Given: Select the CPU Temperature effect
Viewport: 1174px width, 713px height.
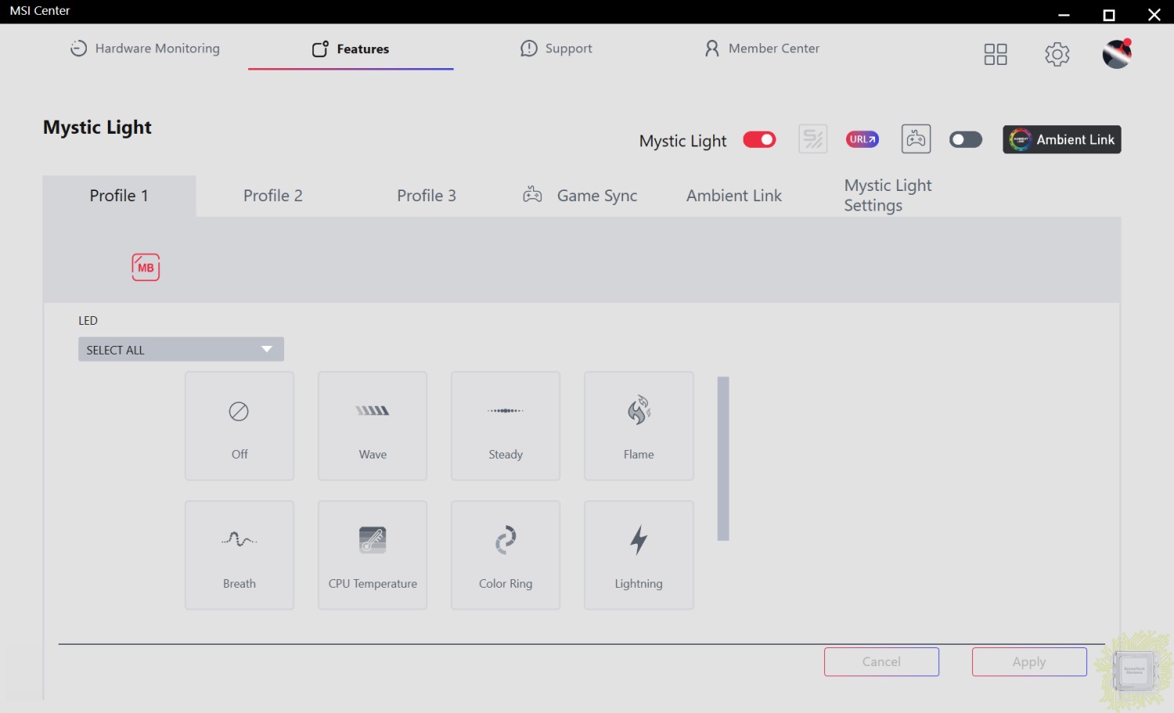Looking at the screenshot, I should [373, 555].
